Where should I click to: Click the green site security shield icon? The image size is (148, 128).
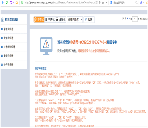(x=22, y=3)
